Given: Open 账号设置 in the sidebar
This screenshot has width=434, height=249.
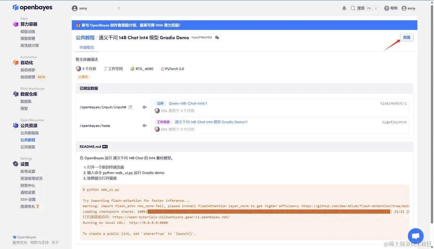Looking at the screenshot, I should pos(28,172).
